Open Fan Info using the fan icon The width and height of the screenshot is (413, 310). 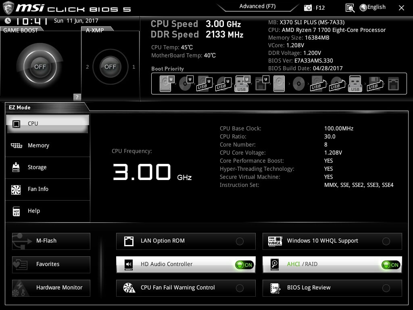click(16, 189)
